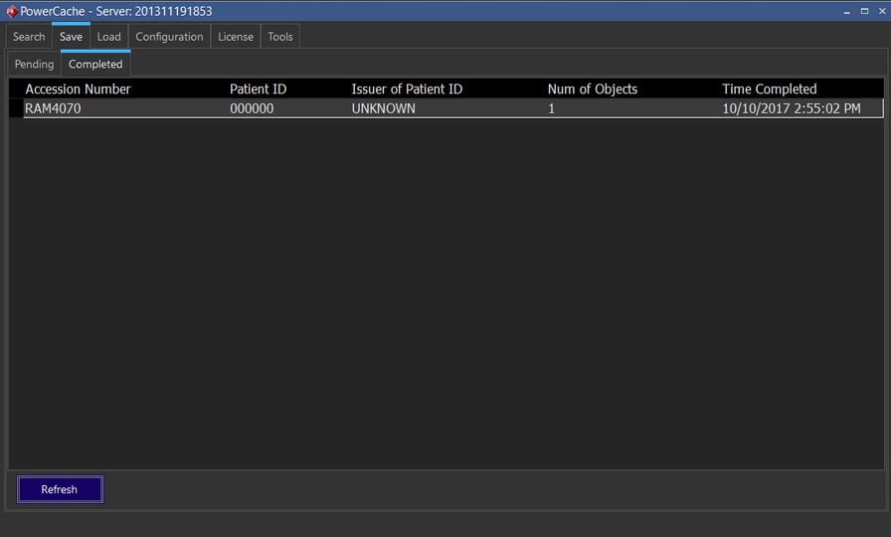Show the Pending saves sub-tab
891x537 pixels.
(34, 65)
